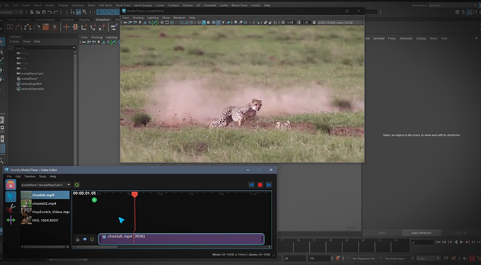Switch to the Poly Modeling shelf tab

(45, 20)
